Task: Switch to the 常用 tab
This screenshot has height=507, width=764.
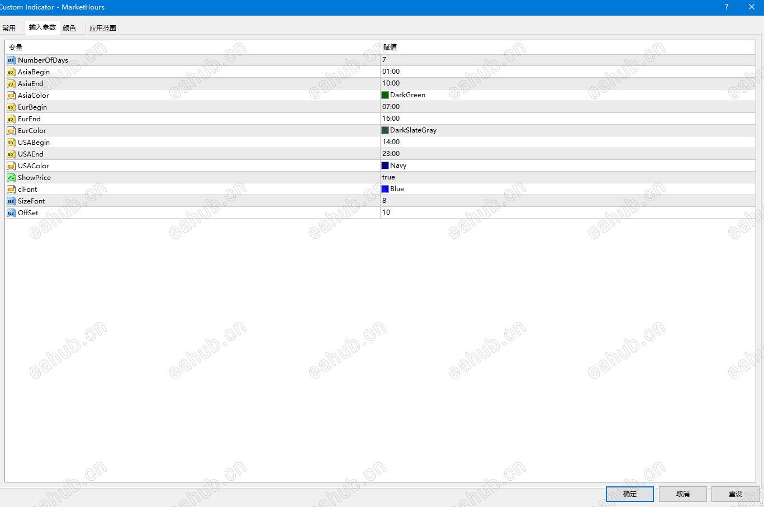Action: 10,27
